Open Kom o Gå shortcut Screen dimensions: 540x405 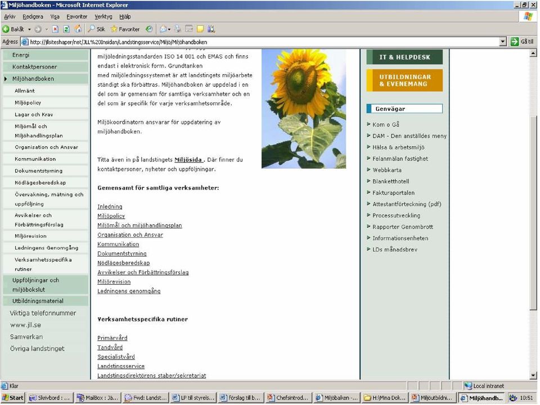[386, 124]
